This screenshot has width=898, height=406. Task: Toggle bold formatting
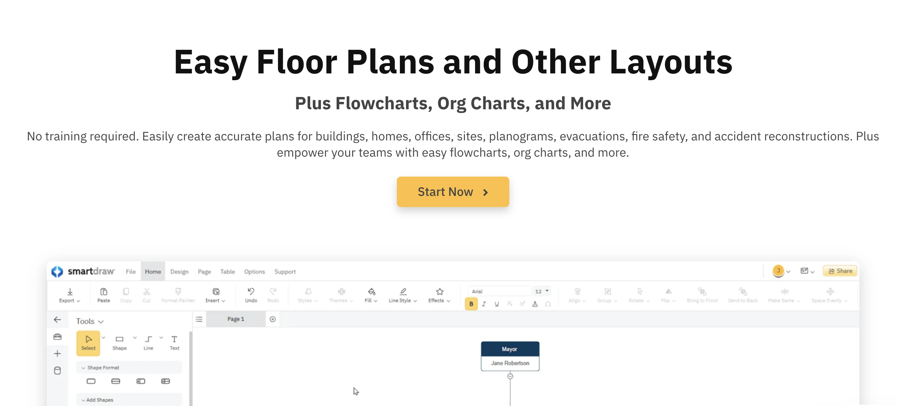pyautogui.click(x=471, y=304)
